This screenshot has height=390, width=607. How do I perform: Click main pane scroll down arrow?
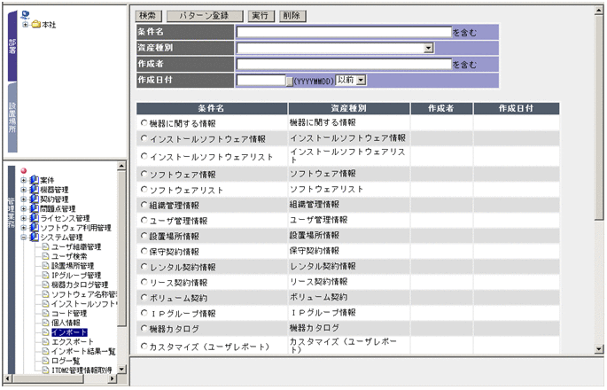click(x=599, y=349)
